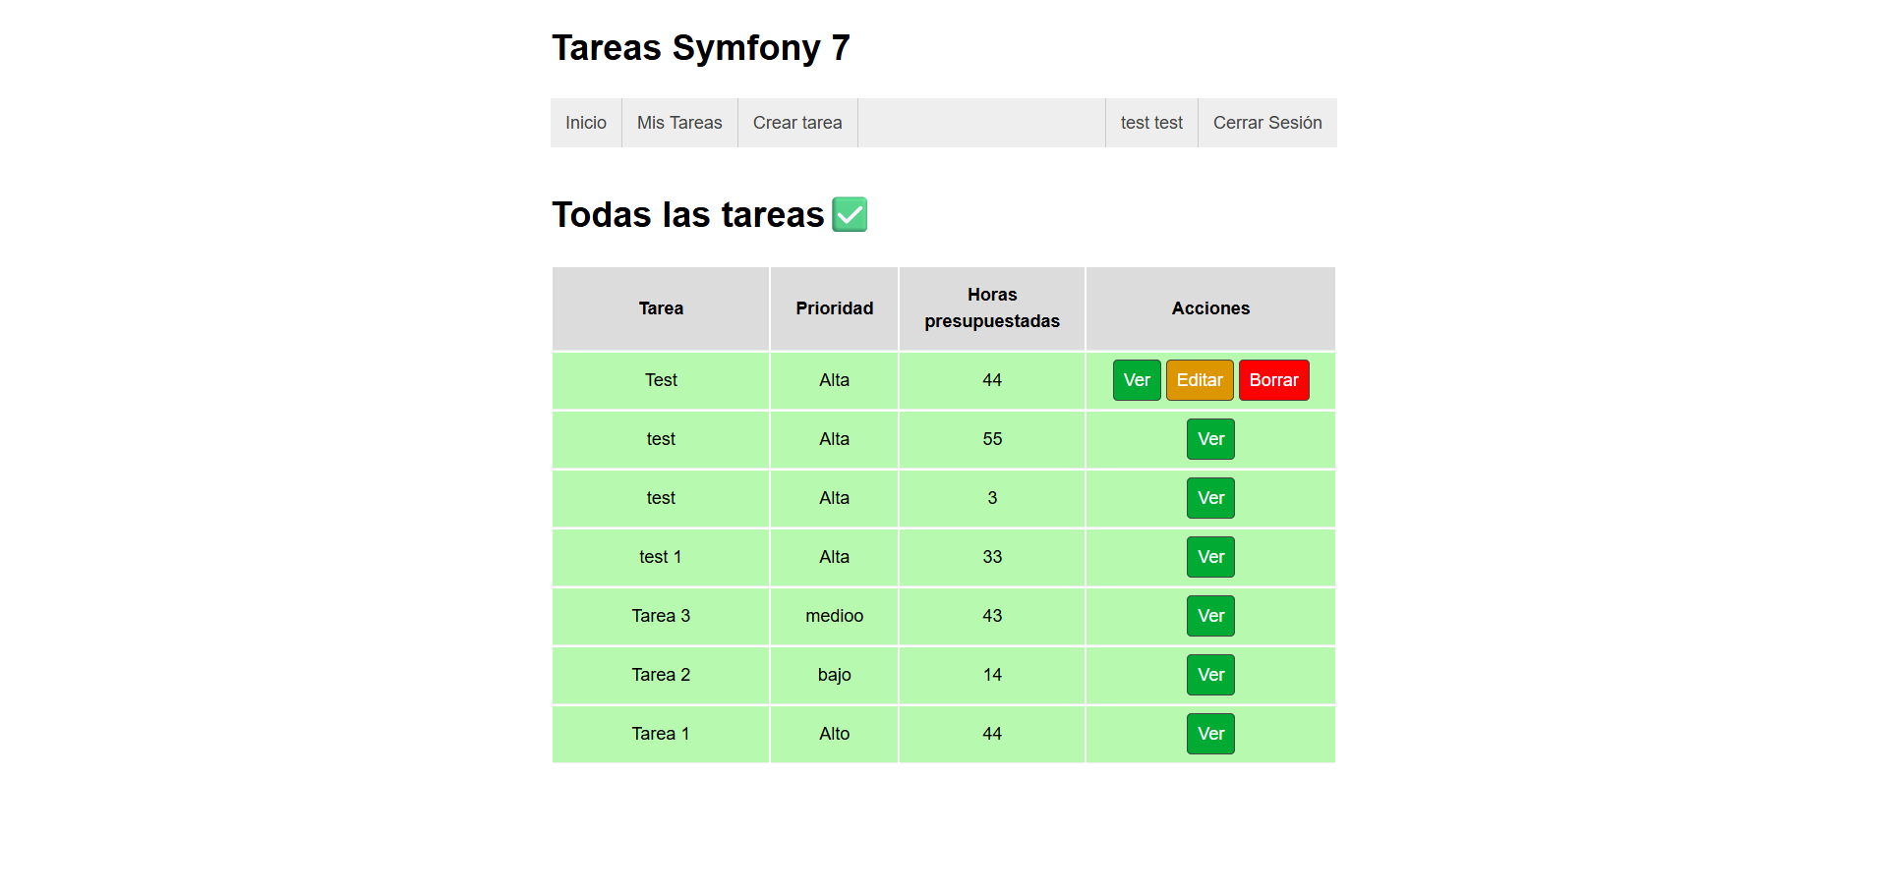This screenshot has height=890, width=1880.
Task: Click the 33 hours cell
Action: (992, 557)
